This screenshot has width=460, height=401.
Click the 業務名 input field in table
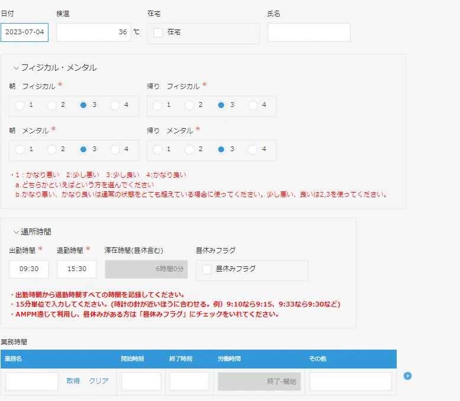(32, 382)
